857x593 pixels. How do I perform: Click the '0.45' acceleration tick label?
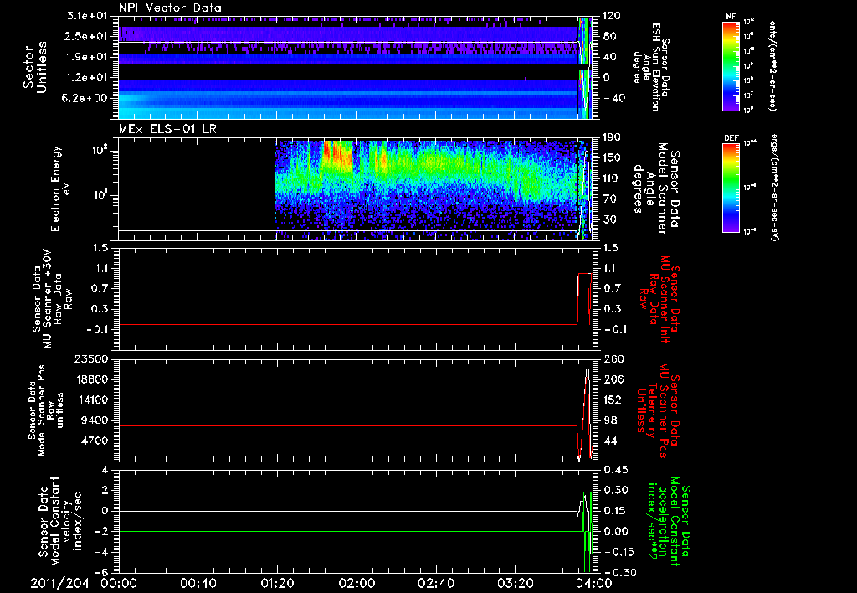(x=616, y=470)
